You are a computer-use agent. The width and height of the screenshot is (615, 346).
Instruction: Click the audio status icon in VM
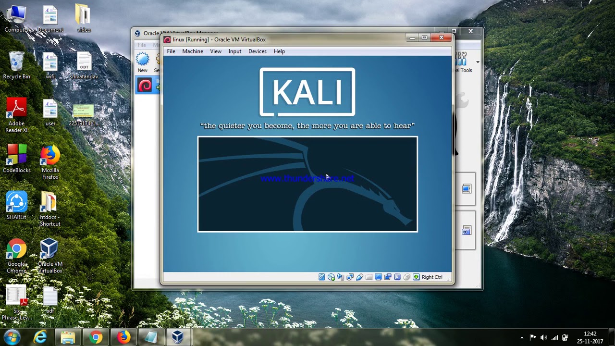pos(341,277)
